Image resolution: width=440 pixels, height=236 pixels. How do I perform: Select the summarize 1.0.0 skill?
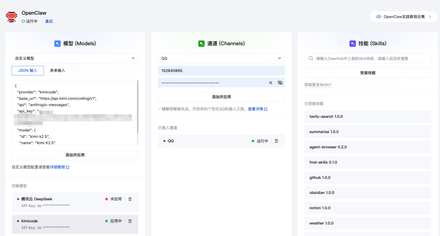click(368, 132)
